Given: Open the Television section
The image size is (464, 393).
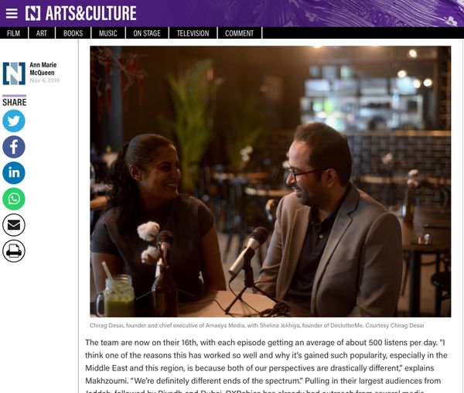Looking at the screenshot, I should click(193, 33).
